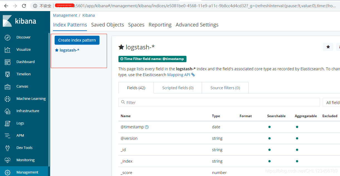Image resolution: width=340 pixels, height=176 pixels.
Task: Open the Infrastructure icon
Action: click(x=8, y=111)
